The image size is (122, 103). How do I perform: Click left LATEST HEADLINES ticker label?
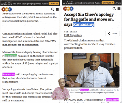(7, 3)
